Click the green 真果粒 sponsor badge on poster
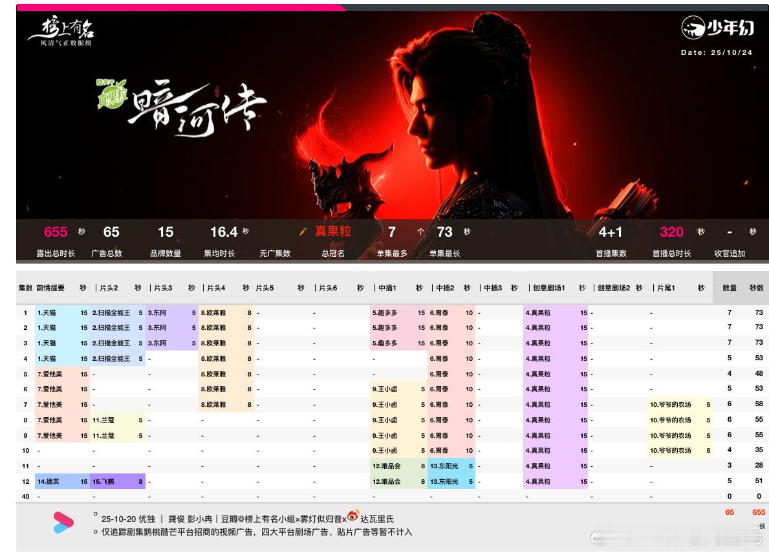Viewport: 769px width, 553px height. 112,94
